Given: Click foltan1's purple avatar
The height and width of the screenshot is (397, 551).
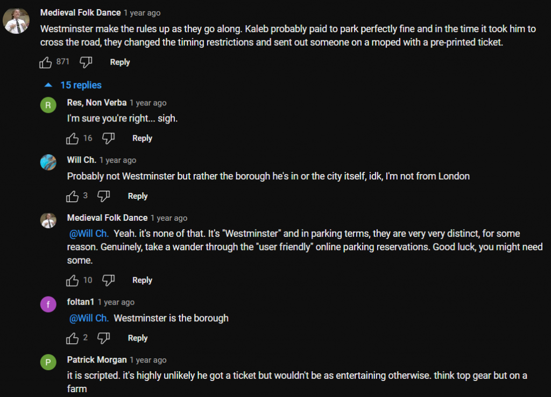Looking at the screenshot, I should coord(48,305).
